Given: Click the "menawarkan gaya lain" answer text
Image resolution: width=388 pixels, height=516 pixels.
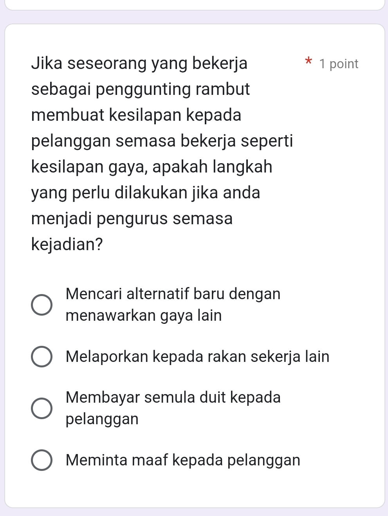Looking at the screenshot, I should click(x=144, y=315).
